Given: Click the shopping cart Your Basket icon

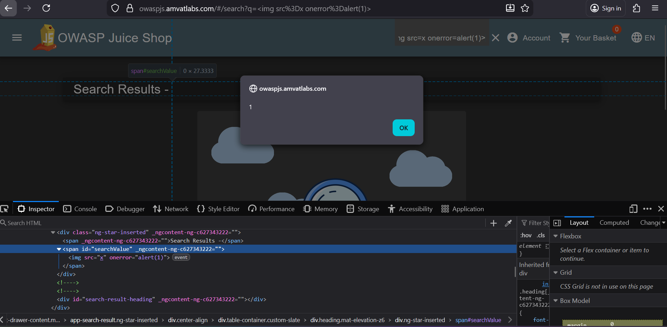Looking at the screenshot, I should click(x=565, y=38).
